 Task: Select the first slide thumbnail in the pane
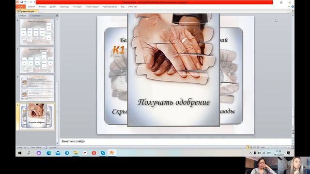click(x=37, y=32)
